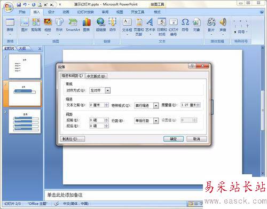Switch to 幻灯片放映 Slide Show tab
This screenshot has height=209, width=267.
click(x=85, y=12)
